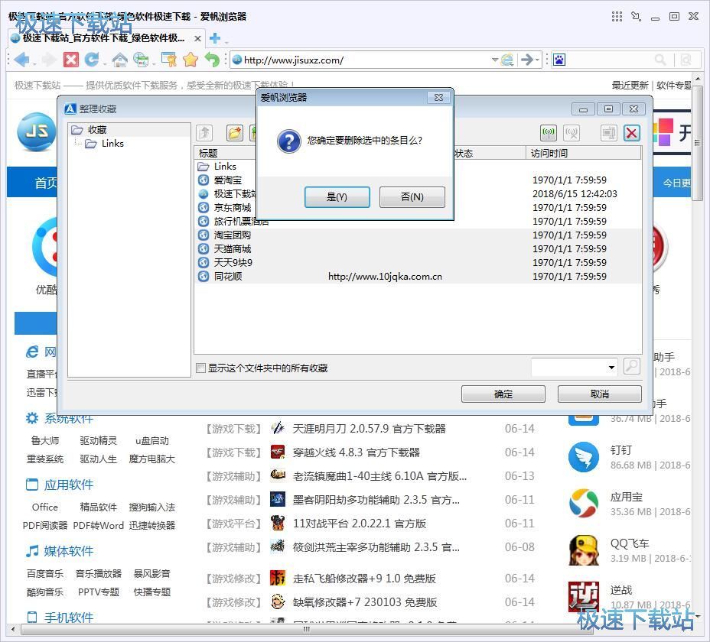Select the 天猫商城 bookmark row
710x642 pixels.
click(x=418, y=249)
